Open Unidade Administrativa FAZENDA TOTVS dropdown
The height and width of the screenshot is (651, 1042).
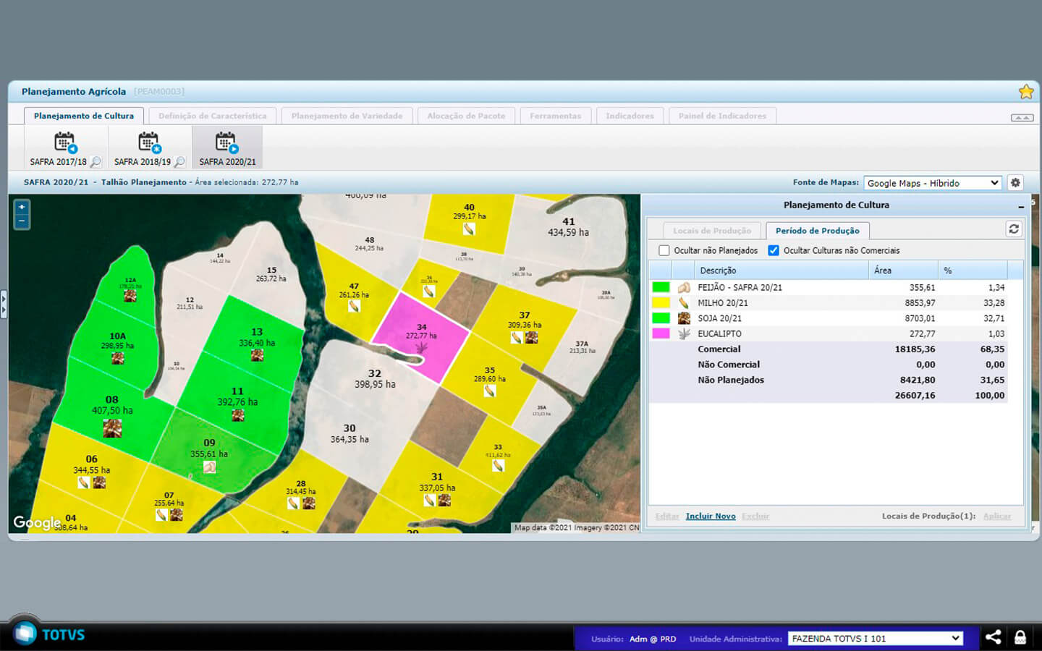point(875,638)
